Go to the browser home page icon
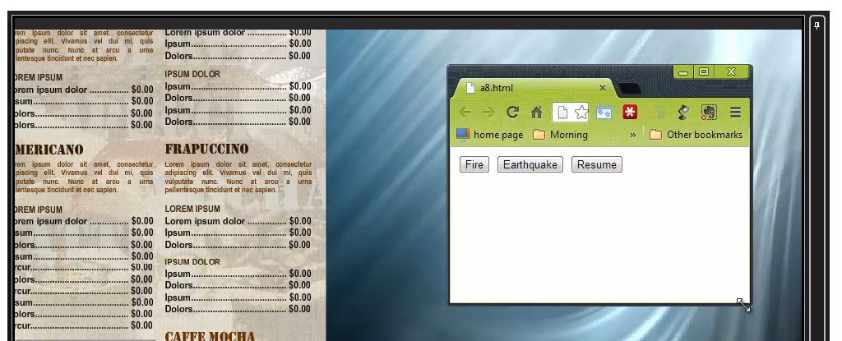The image size is (842, 341). pos(536,113)
